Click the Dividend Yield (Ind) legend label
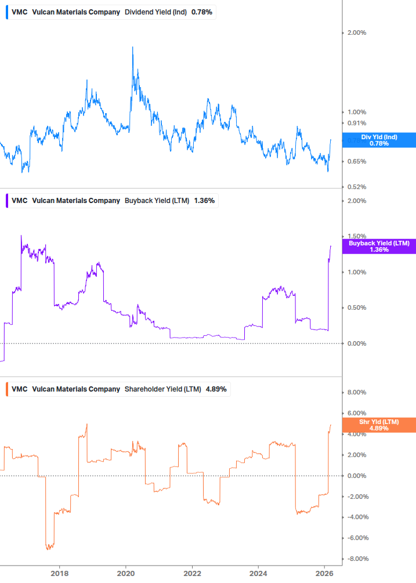The image size is (416, 583). (x=155, y=12)
